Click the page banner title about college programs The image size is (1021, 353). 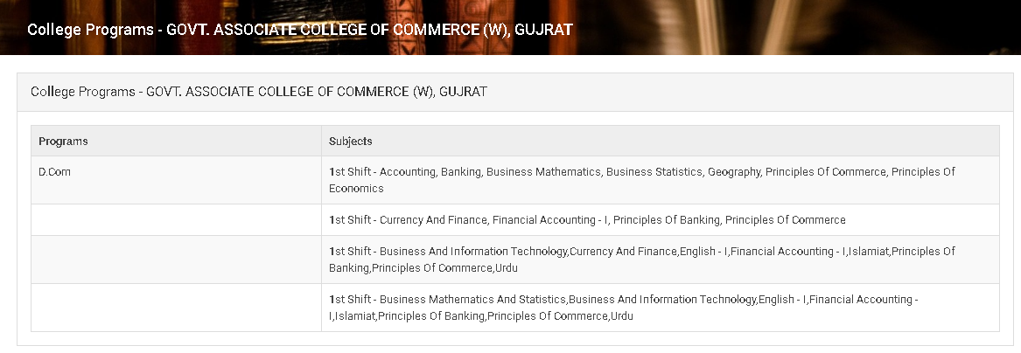click(x=300, y=30)
